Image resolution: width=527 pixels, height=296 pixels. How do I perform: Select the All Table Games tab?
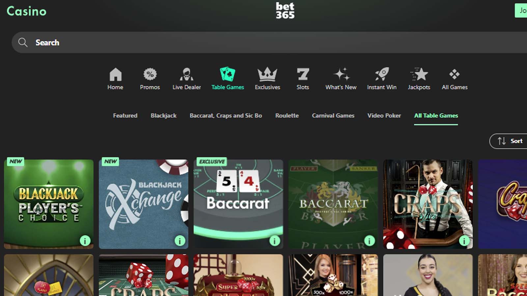(x=436, y=115)
